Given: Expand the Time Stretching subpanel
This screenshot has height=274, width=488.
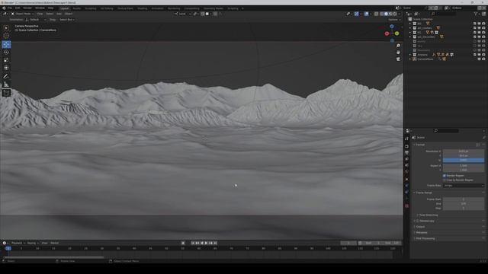Looking at the screenshot, I should (428, 215).
